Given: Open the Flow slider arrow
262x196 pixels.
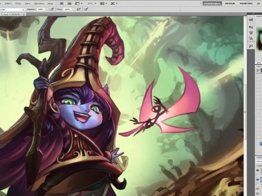Looking at the screenshot, I should coord(73,9).
